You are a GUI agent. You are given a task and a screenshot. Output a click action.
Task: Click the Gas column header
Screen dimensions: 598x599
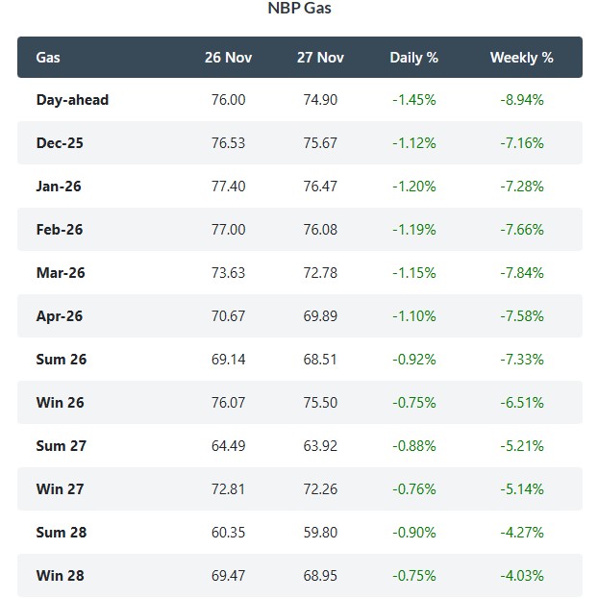click(48, 58)
